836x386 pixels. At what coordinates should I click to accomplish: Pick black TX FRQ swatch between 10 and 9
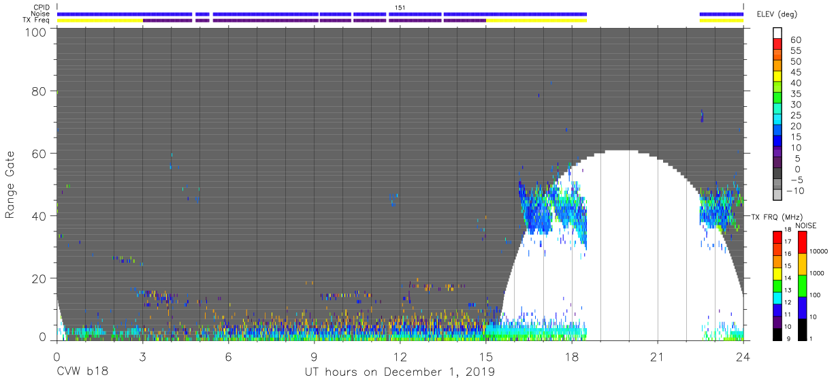(x=778, y=334)
